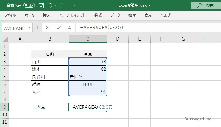
Task: Click cell C9 with the AVERAGEA formula
Action: pyautogui.click(x=88, y=107)
